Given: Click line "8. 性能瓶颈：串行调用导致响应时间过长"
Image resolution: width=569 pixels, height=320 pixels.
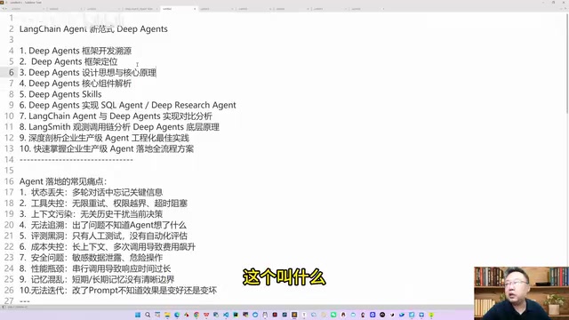Looking at the screenshot, I should point(95,268).
